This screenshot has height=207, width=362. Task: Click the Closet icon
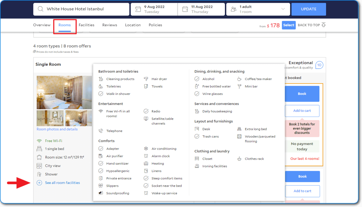(x=197, y=159)
